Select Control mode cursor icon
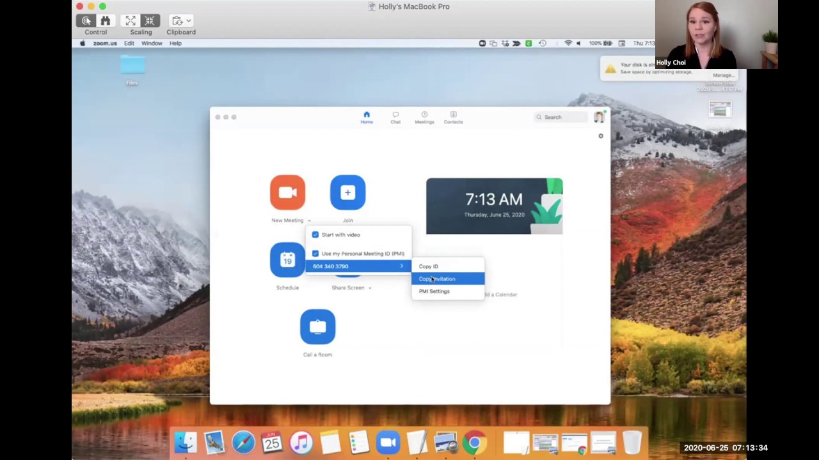 [x=86, y=21]
